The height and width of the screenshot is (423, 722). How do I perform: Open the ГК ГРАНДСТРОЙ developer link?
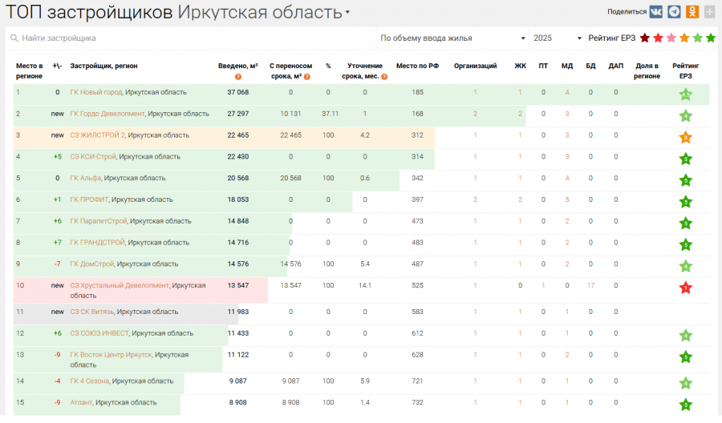coord(98,242)
